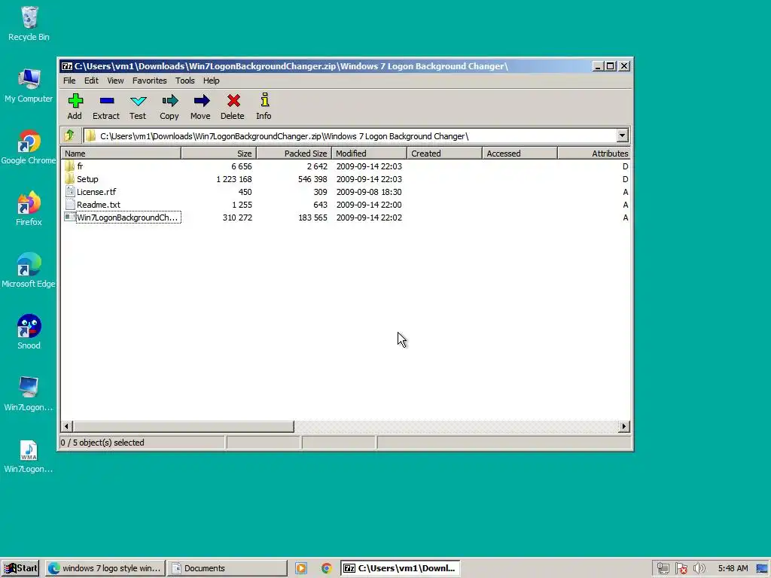
Task: Click the Chrome quick launch icon
Action: point(327,568)
